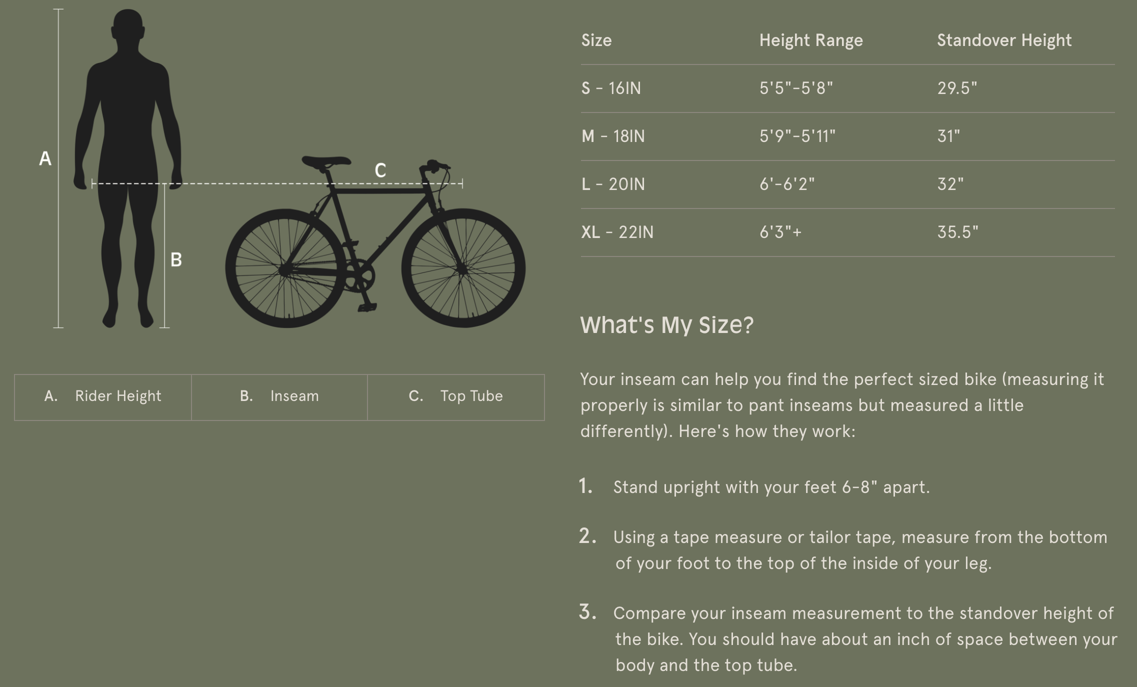Click the Size column header
The height and width of the screenshot is (687, 1137).
click(596, 40)
